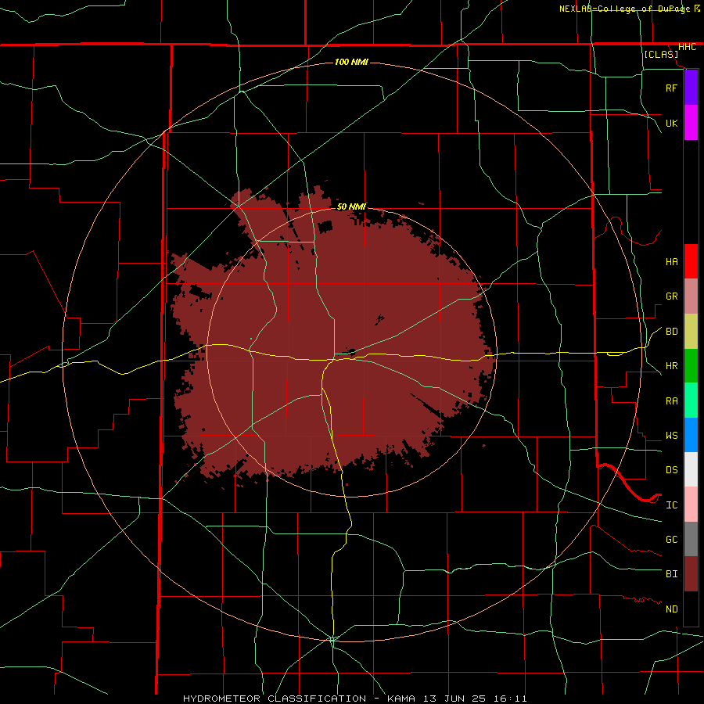The height and width of the screenshot is (704, 704).
Task: Select the GR pink legend swatch
Action: coord(691,296)
